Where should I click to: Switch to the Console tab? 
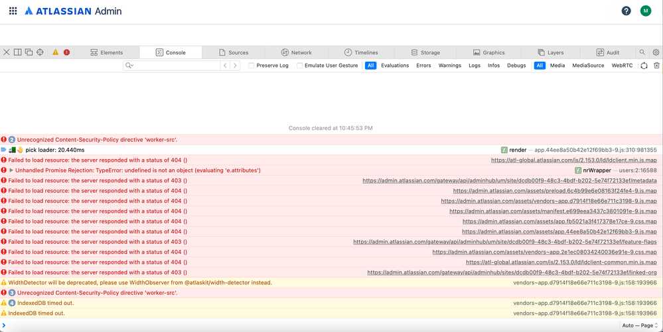pyautogui.click(x=171, y=52)
